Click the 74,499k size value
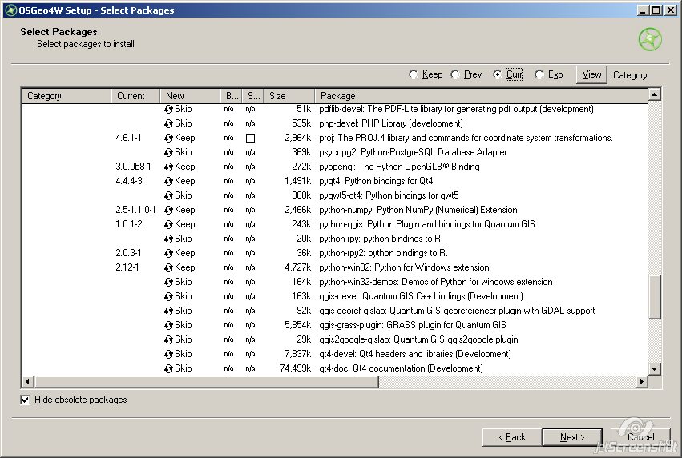Screen dimensions: 682x458 point(296,368)
